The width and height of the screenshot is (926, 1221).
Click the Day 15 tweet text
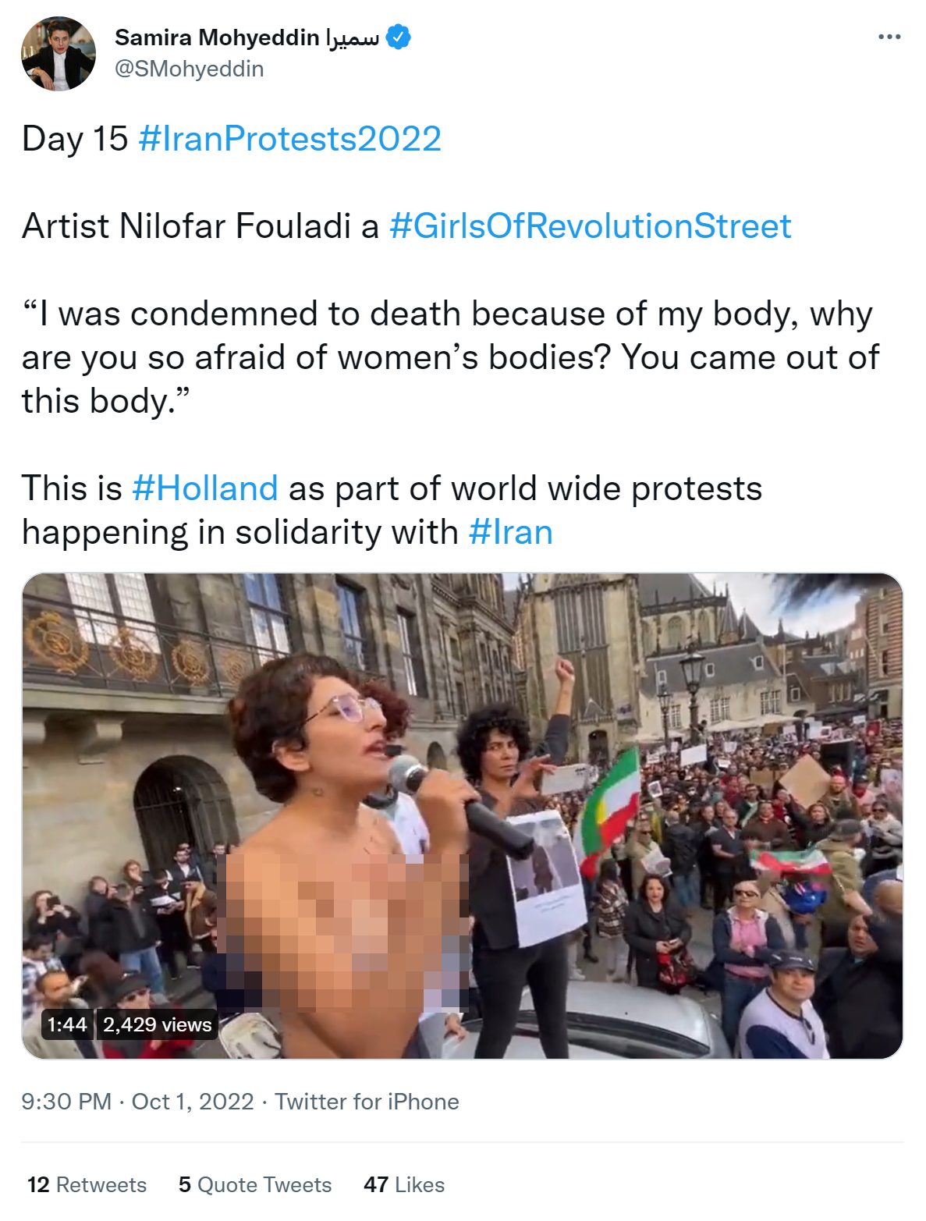(75, 139)
